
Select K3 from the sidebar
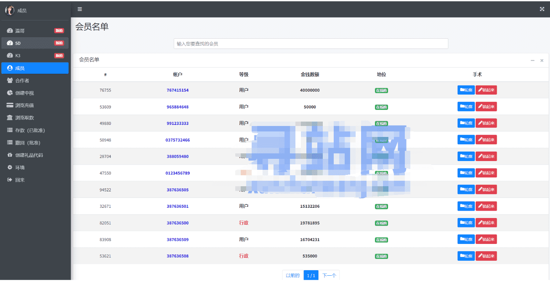point(18,56)
